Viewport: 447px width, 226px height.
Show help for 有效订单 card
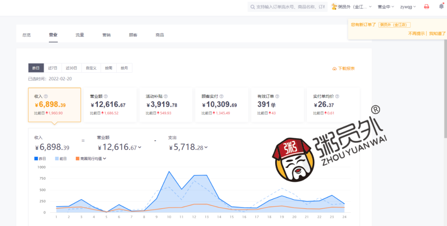(277, 96)
